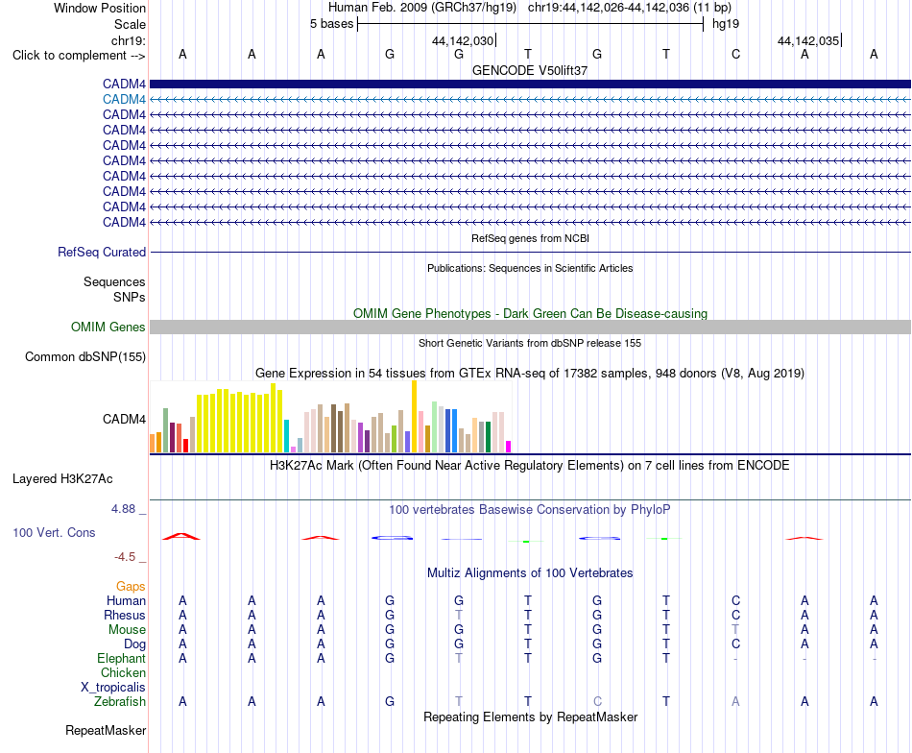Click the black CADM4 GTEx expression label

(124, 419)
